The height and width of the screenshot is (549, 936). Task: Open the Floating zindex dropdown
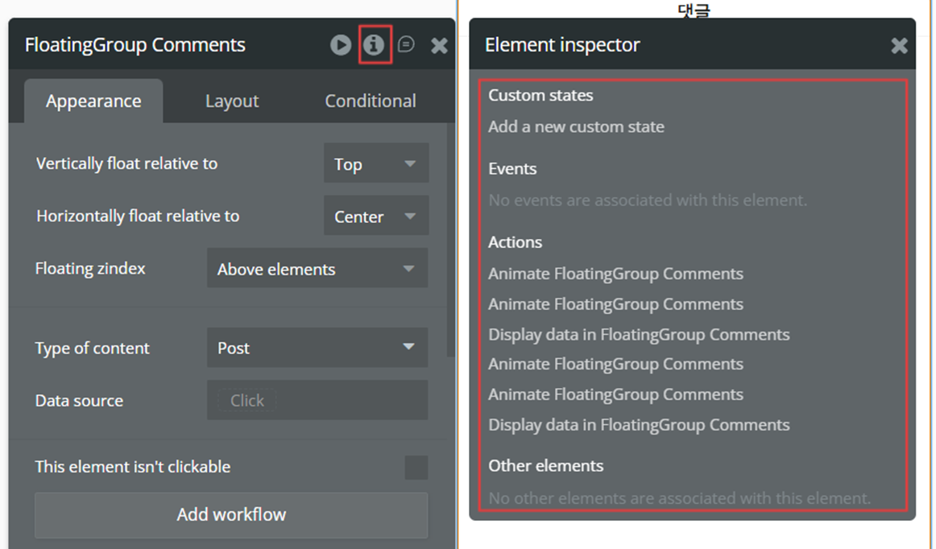pos(317,270)
